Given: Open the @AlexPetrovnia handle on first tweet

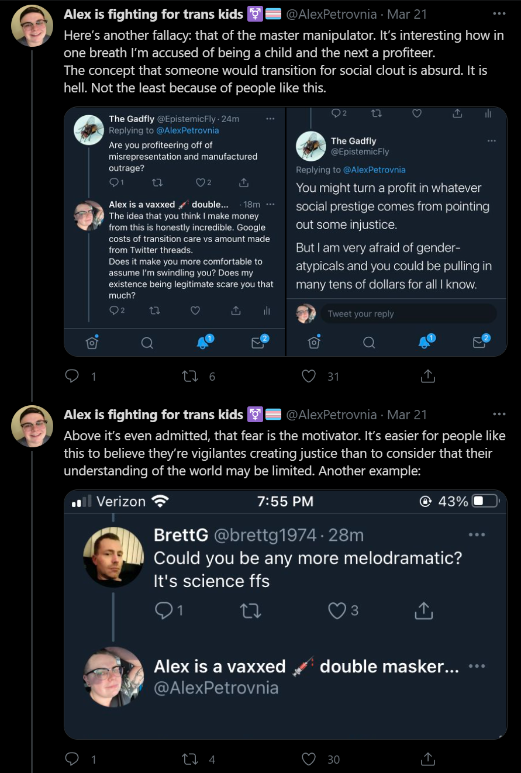Looking at the screenshot, I should [x=331, y=14].
